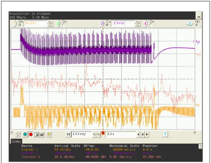Viewport: 211px width, 163px height.
Task: Click the '25.000 kHz' position value
Action: click(152, 157)
